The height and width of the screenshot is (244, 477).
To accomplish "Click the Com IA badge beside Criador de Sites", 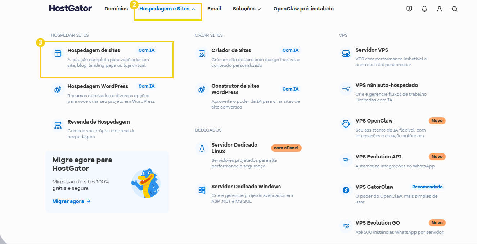I will 291,50.
